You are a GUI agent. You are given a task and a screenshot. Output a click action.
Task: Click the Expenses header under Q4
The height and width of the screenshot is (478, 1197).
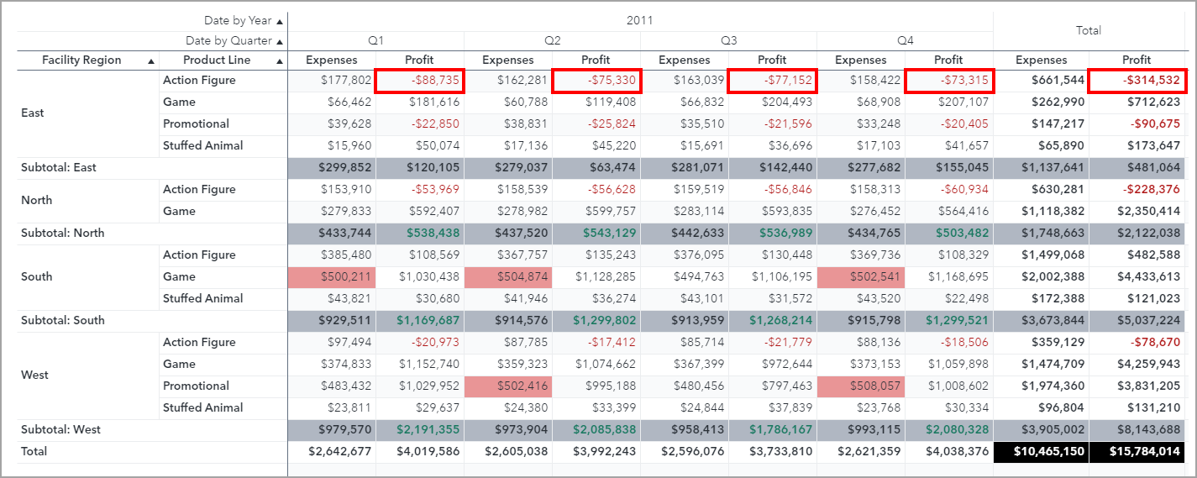point(860,60)
